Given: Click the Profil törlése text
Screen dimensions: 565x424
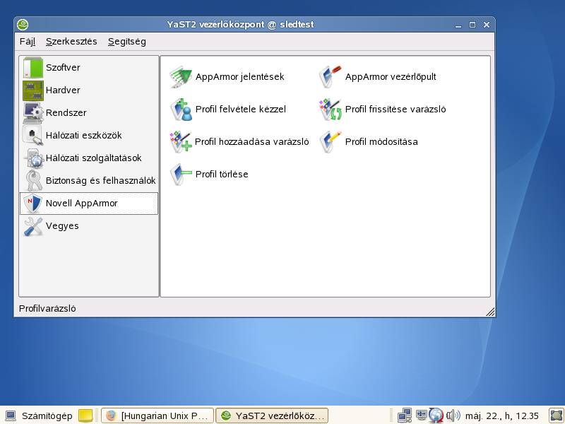Looking at the screenshot, I should (x=222, y=174).
